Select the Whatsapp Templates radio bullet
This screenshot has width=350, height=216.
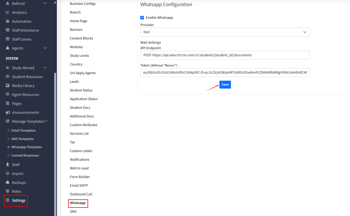8,147
